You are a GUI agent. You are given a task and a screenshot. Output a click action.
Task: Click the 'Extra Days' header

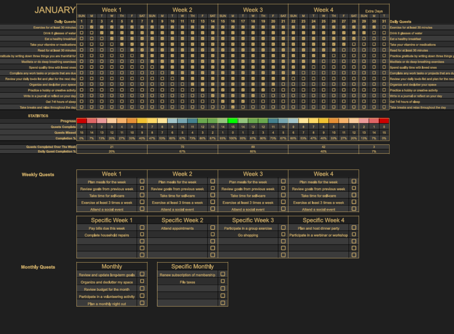[374, 11]
